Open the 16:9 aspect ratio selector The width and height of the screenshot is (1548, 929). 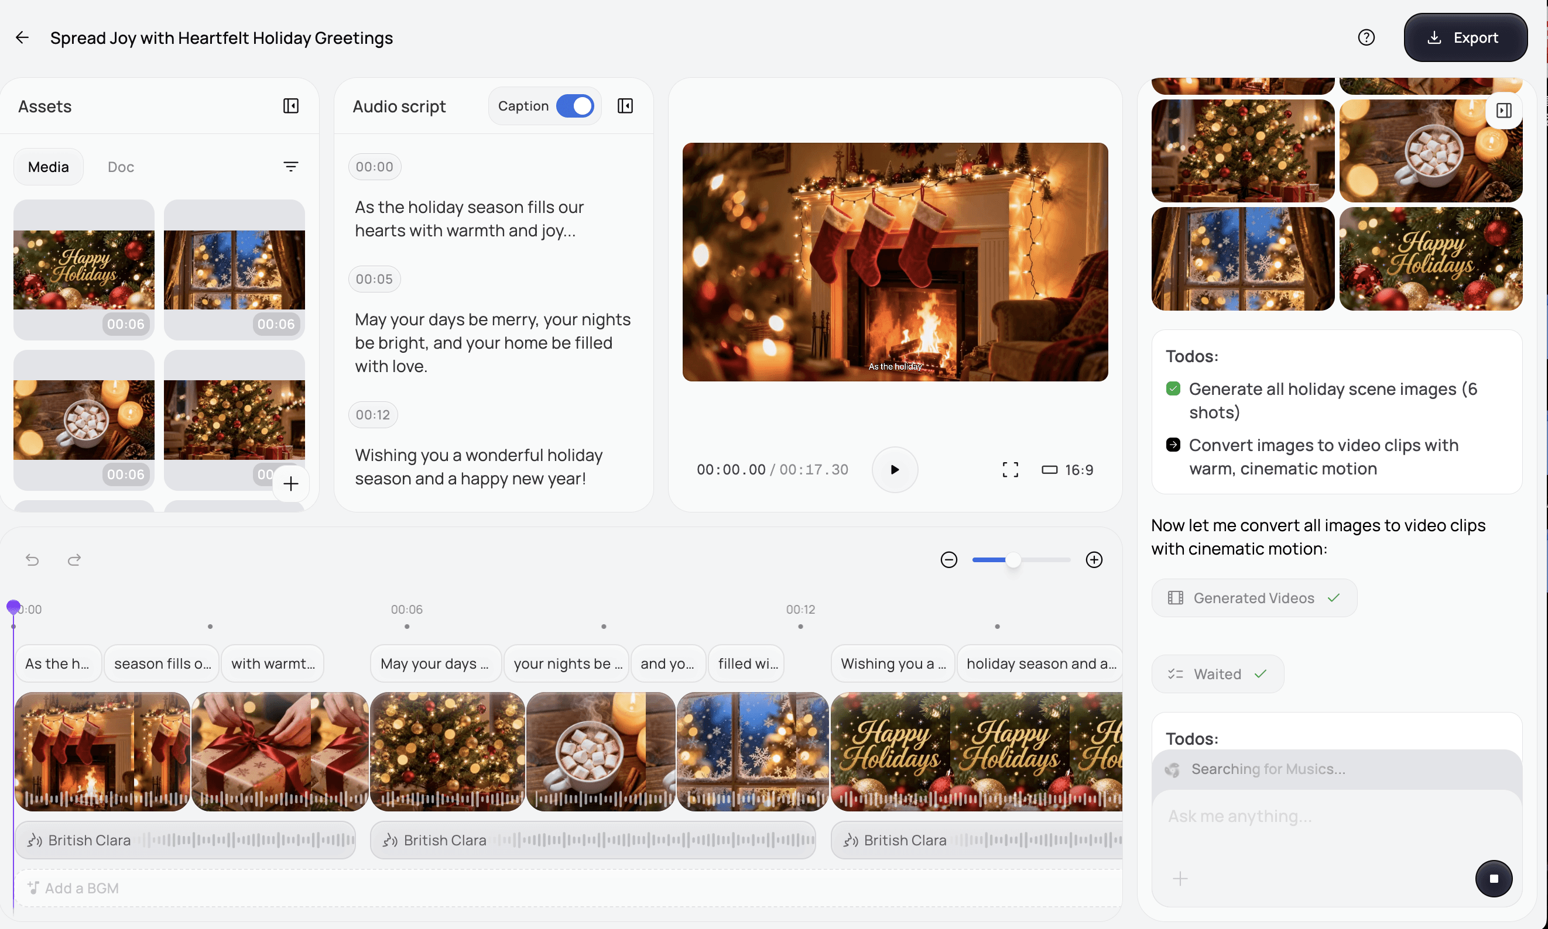1067,470
